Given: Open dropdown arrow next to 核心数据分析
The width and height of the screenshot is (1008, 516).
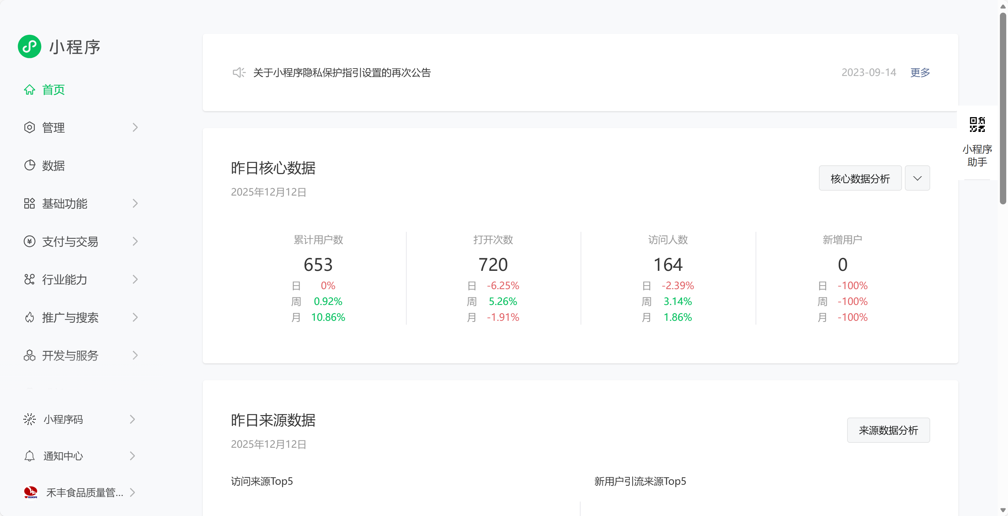Looking at the screenshot, I should (x=917, y=178).
